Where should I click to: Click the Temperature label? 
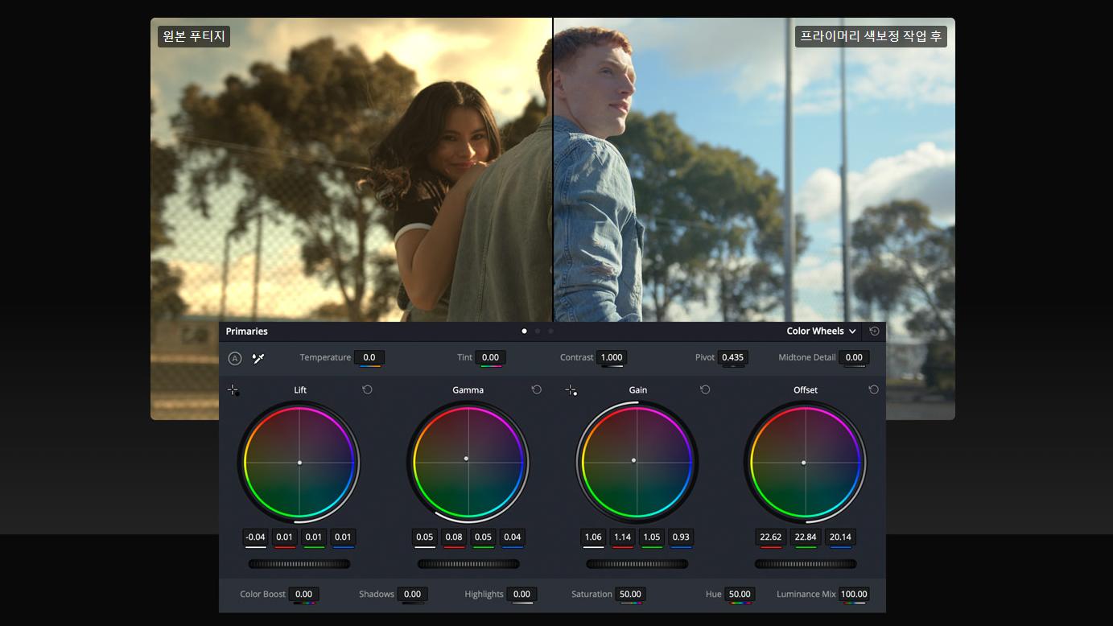pos(325,357)
